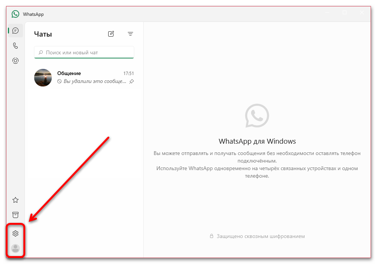The width and height of the screenshot is (377, 264).
Task: Click the search or new chat field
Action: (84, 52)
